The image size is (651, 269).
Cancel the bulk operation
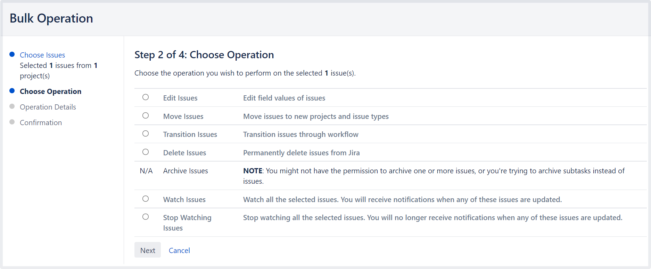click(x=179, y=250)
